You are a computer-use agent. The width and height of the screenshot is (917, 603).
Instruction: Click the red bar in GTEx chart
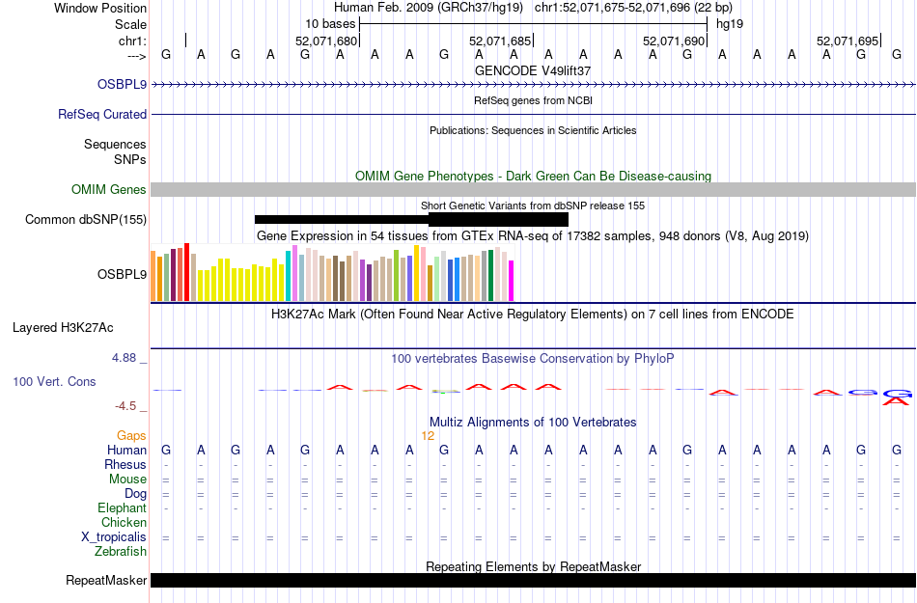point(186,272)
